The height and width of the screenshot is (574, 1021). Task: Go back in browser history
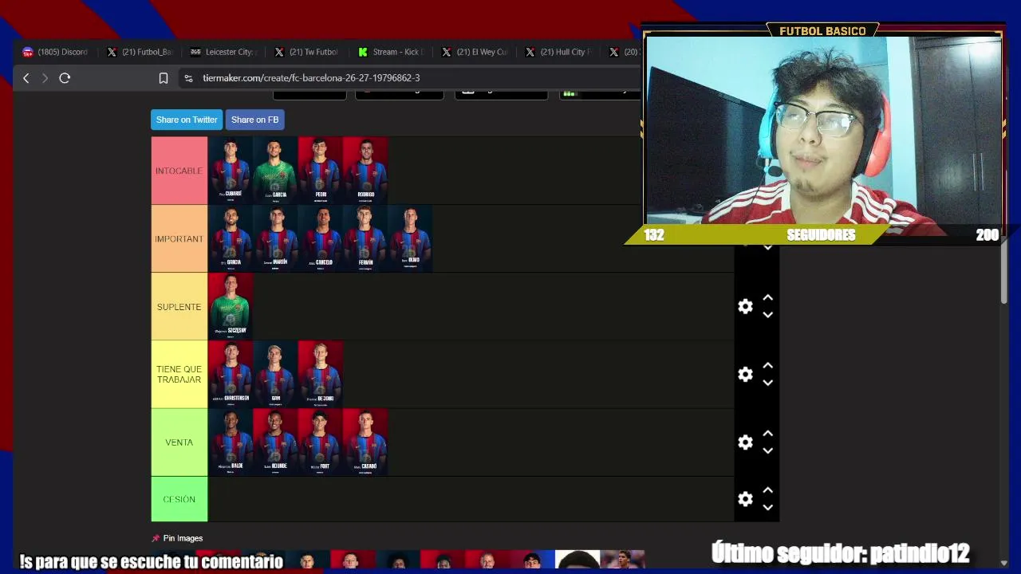tap(26, 78)
